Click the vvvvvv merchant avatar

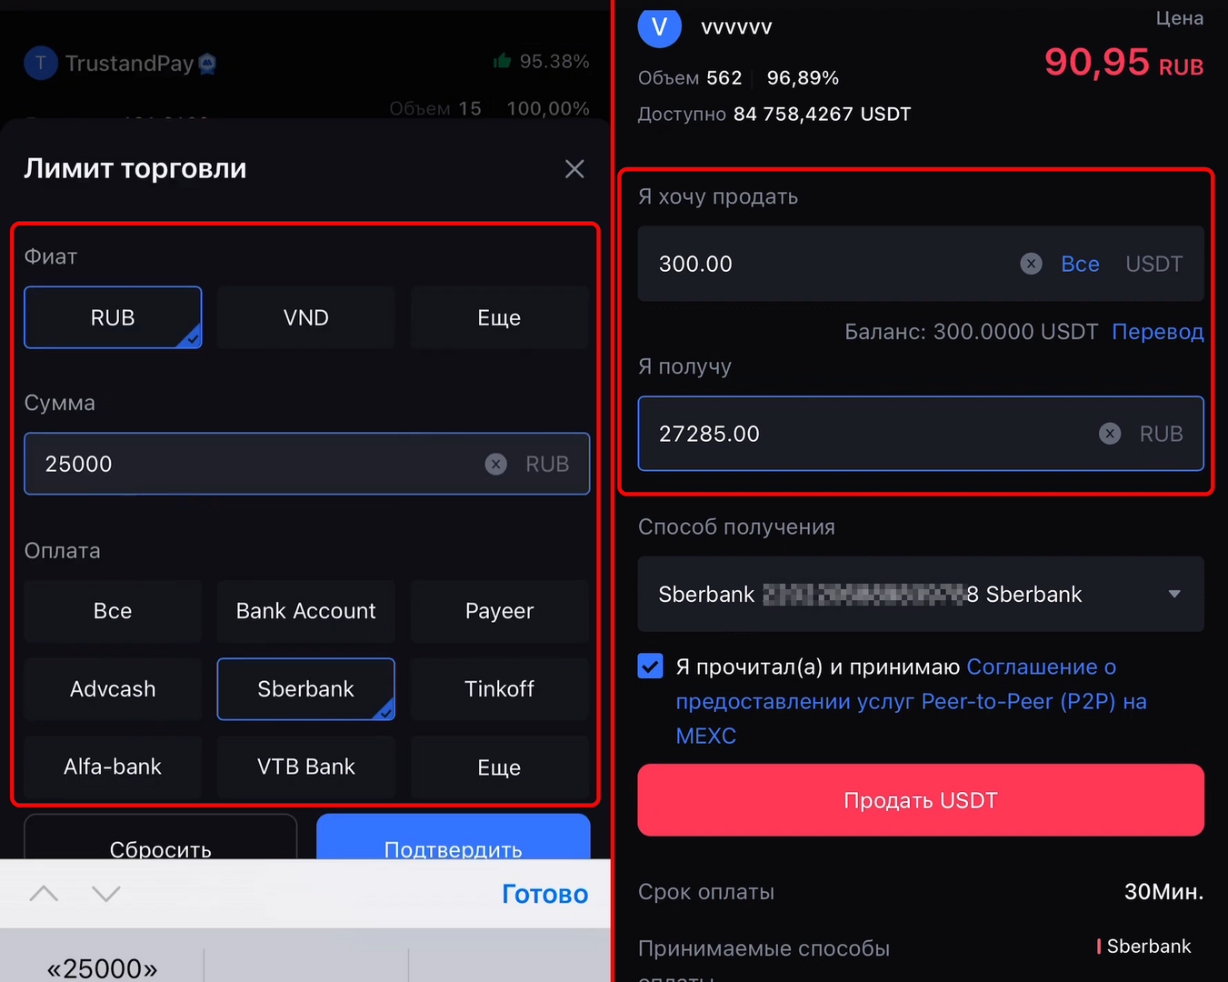tap(660, 28)
